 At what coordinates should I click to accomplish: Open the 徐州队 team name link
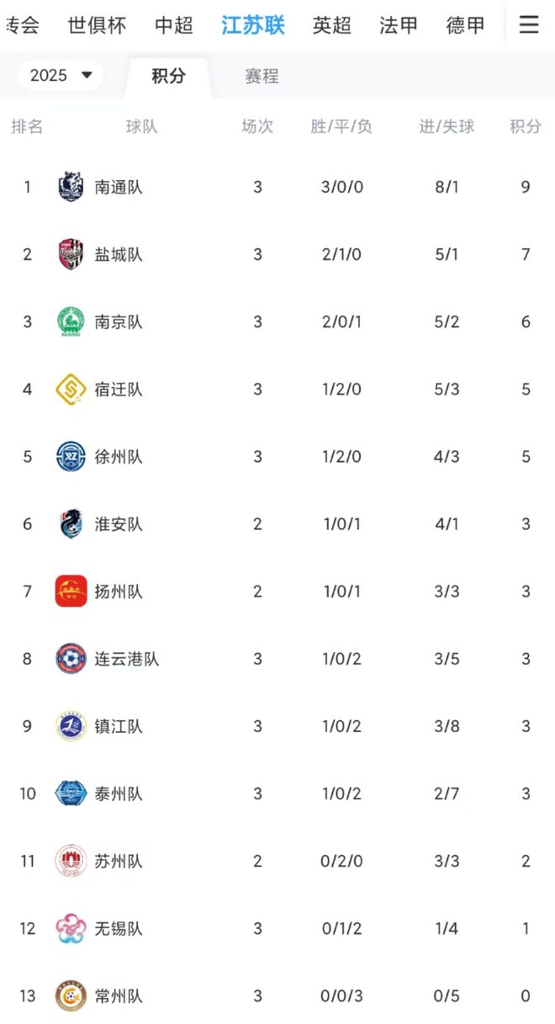(119, 457)
